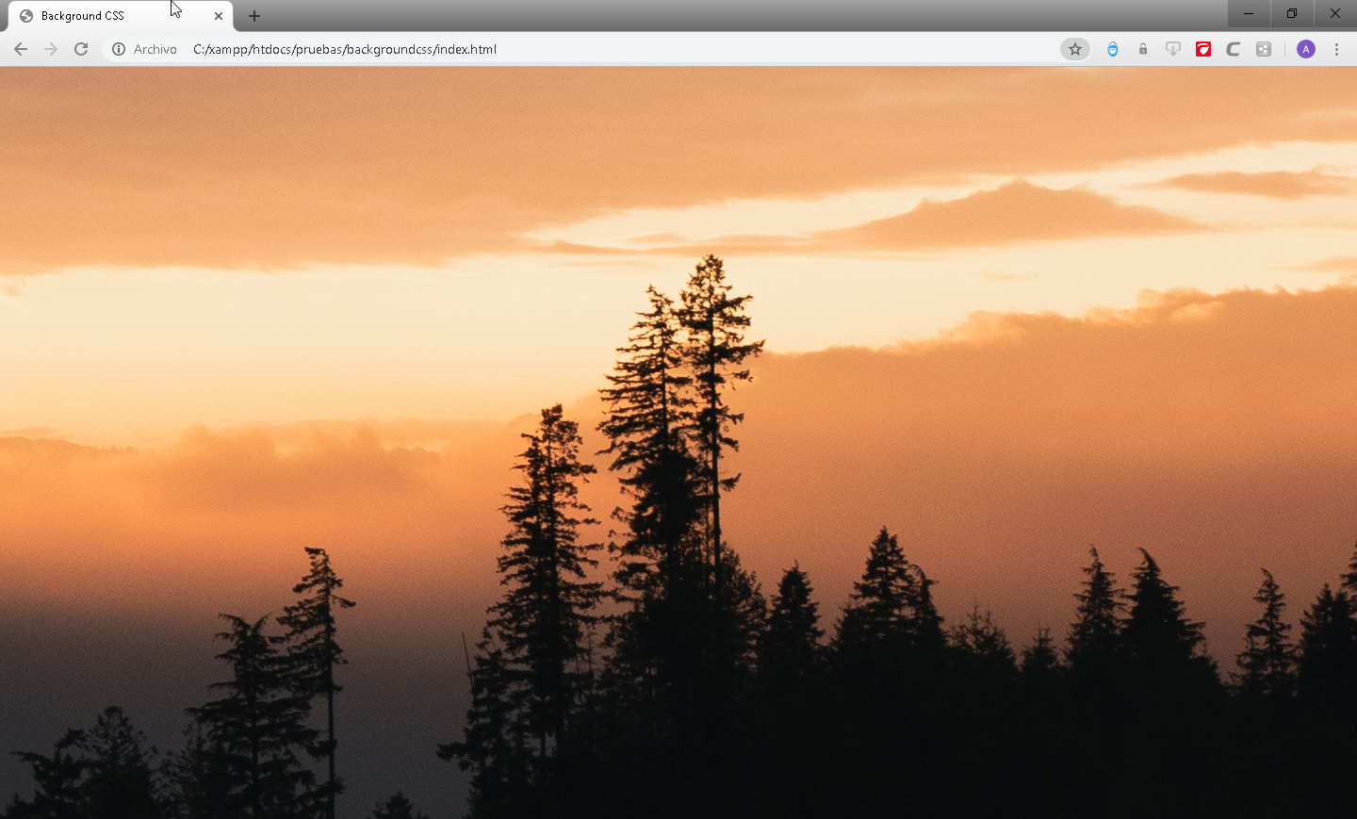Click the forward navigation arrow
The width and height of the screenshot is (1357, 819).
(x=51, y=49)
